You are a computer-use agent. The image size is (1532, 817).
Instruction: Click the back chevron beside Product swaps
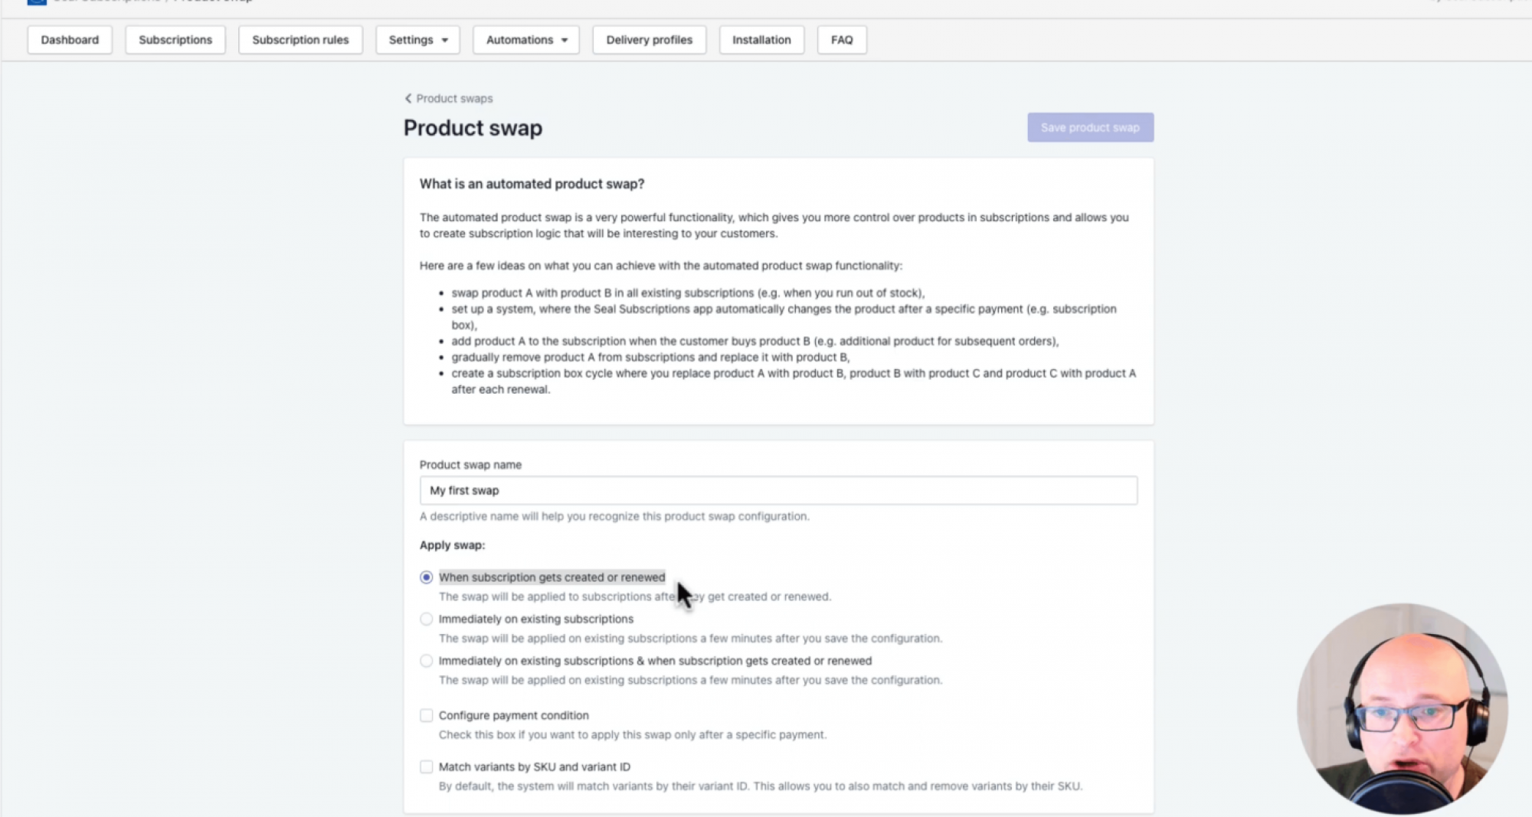tap(408, 99)
